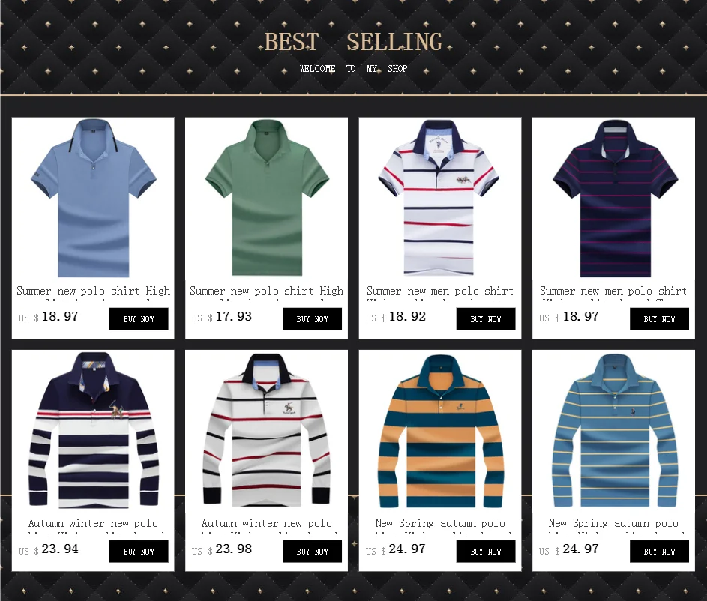The width and height of the screenshot is (707, 601).
Task: Open the white long-sleeve striped polo image
Action: pyautogui.click(x=266, y=431)
